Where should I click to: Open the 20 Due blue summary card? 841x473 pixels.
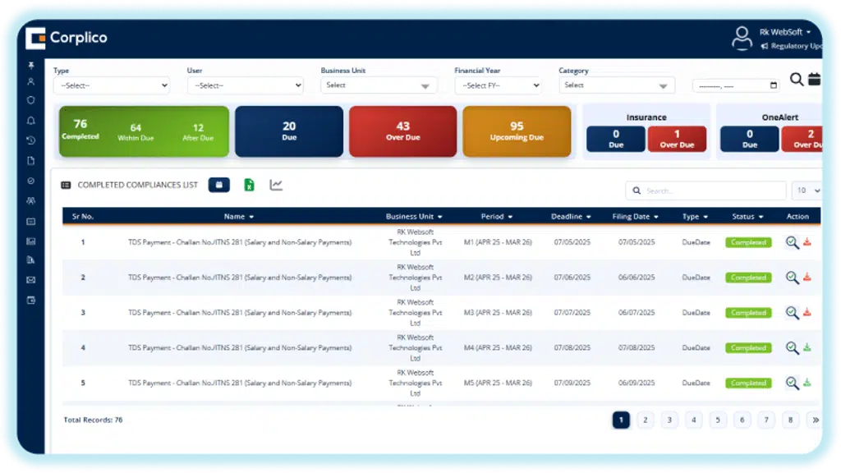289,131
